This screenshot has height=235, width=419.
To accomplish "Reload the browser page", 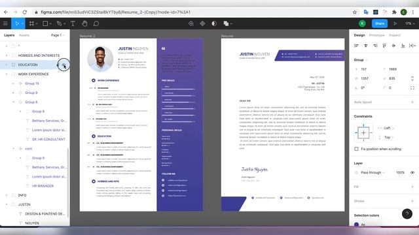I will point(25,12).
